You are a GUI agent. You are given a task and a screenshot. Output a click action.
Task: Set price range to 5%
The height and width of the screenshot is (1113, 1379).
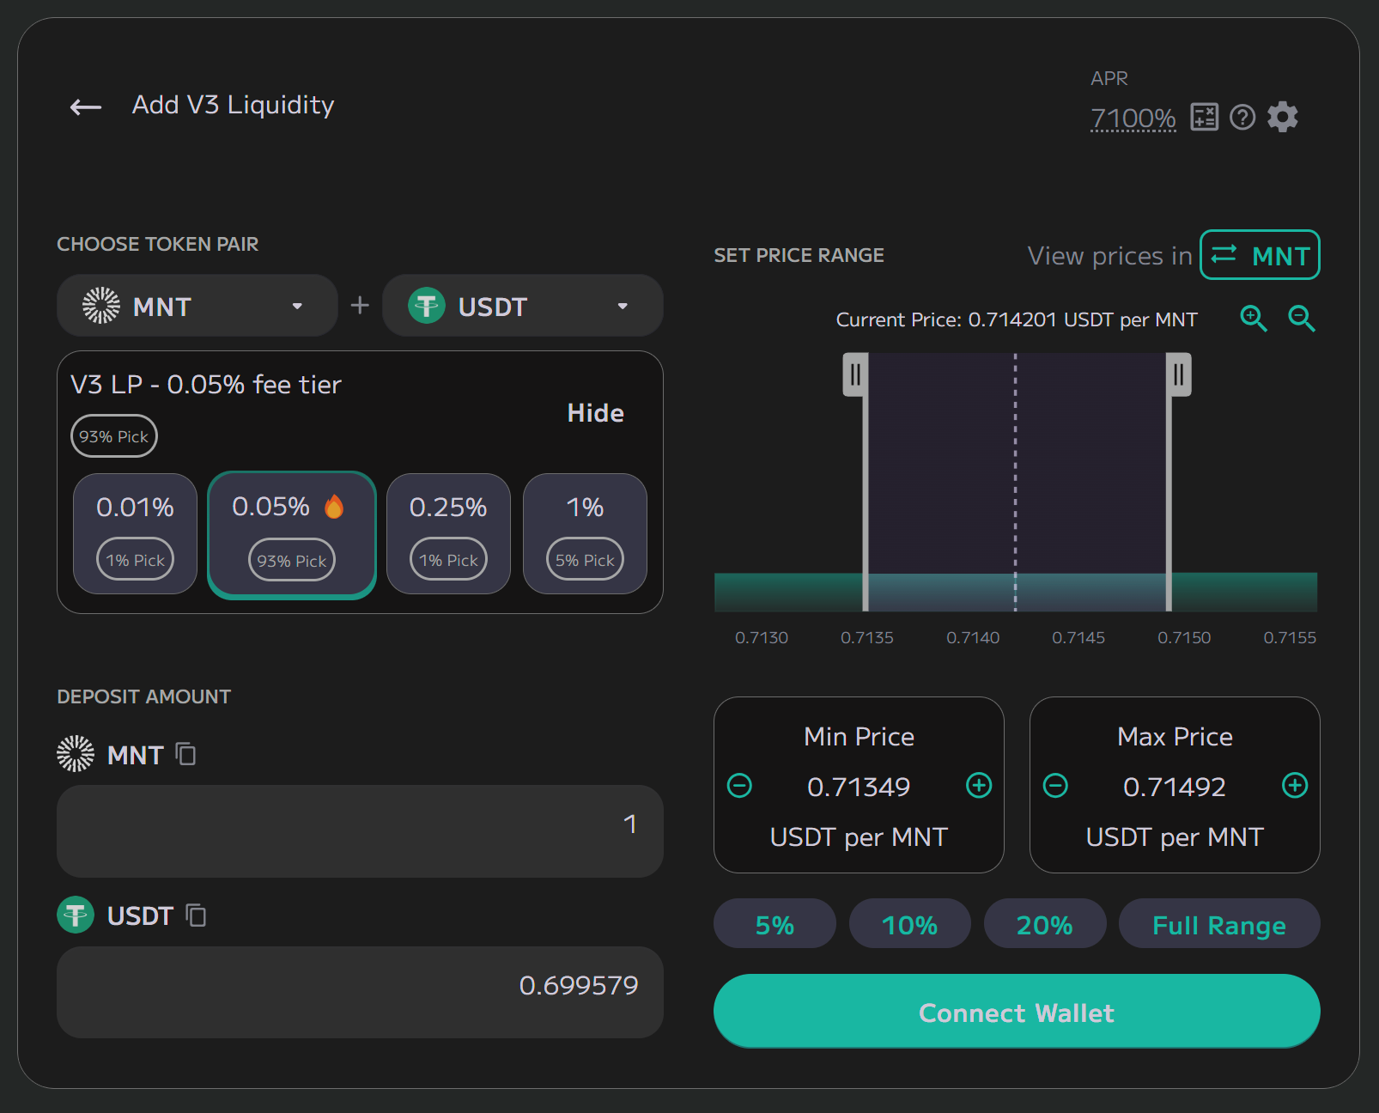pos(775,924)
